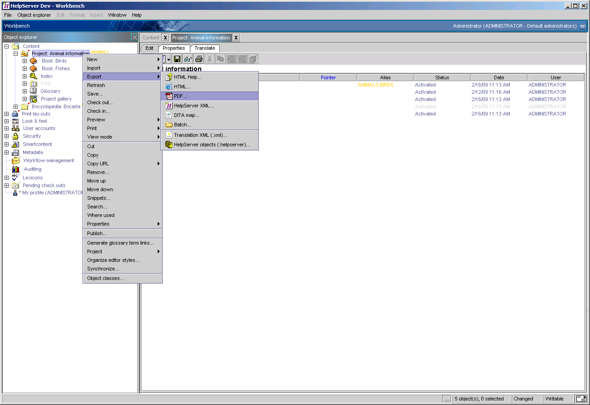Collapse the Content tree node

[x=5, y=46]
